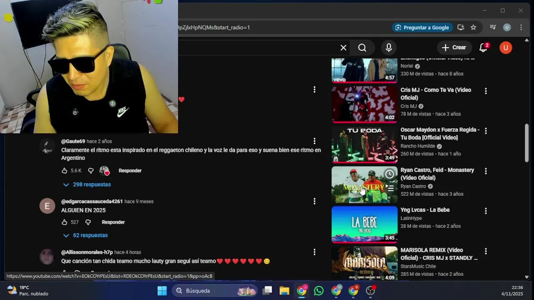Open options menu for @Gaute69 comment
This screenshot has height=300, width=534.
click(x=315, y=141)
